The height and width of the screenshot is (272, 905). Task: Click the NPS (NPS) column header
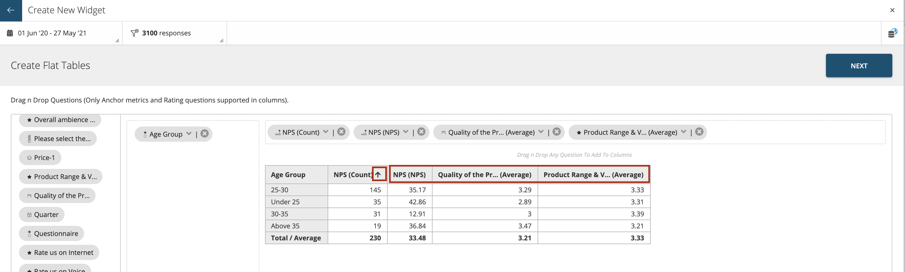(x=409, y=175)
